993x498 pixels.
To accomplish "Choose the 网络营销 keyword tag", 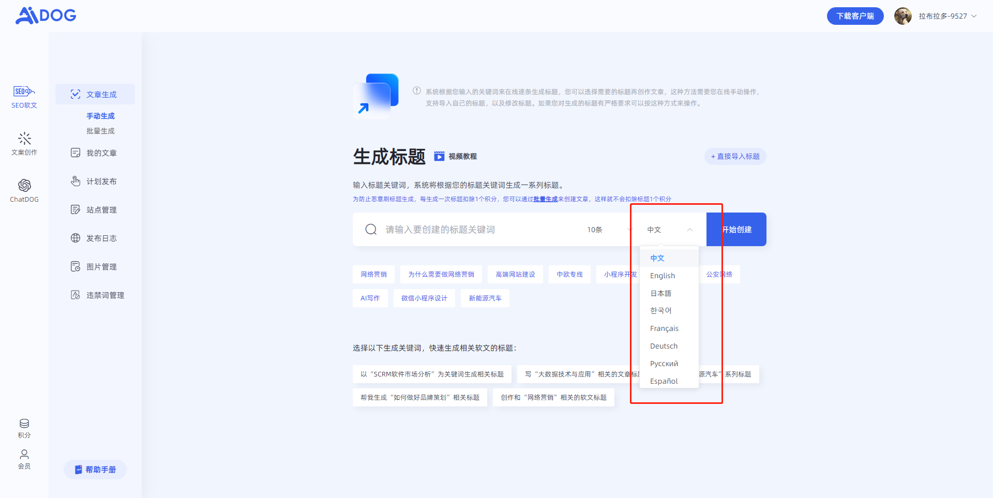I will click(x=373, y=275).
